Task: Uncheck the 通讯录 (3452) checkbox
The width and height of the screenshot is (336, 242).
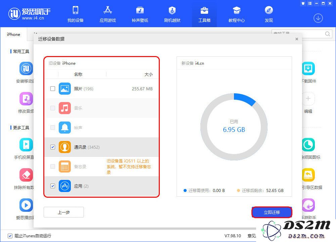Action: tap(52, 147)
